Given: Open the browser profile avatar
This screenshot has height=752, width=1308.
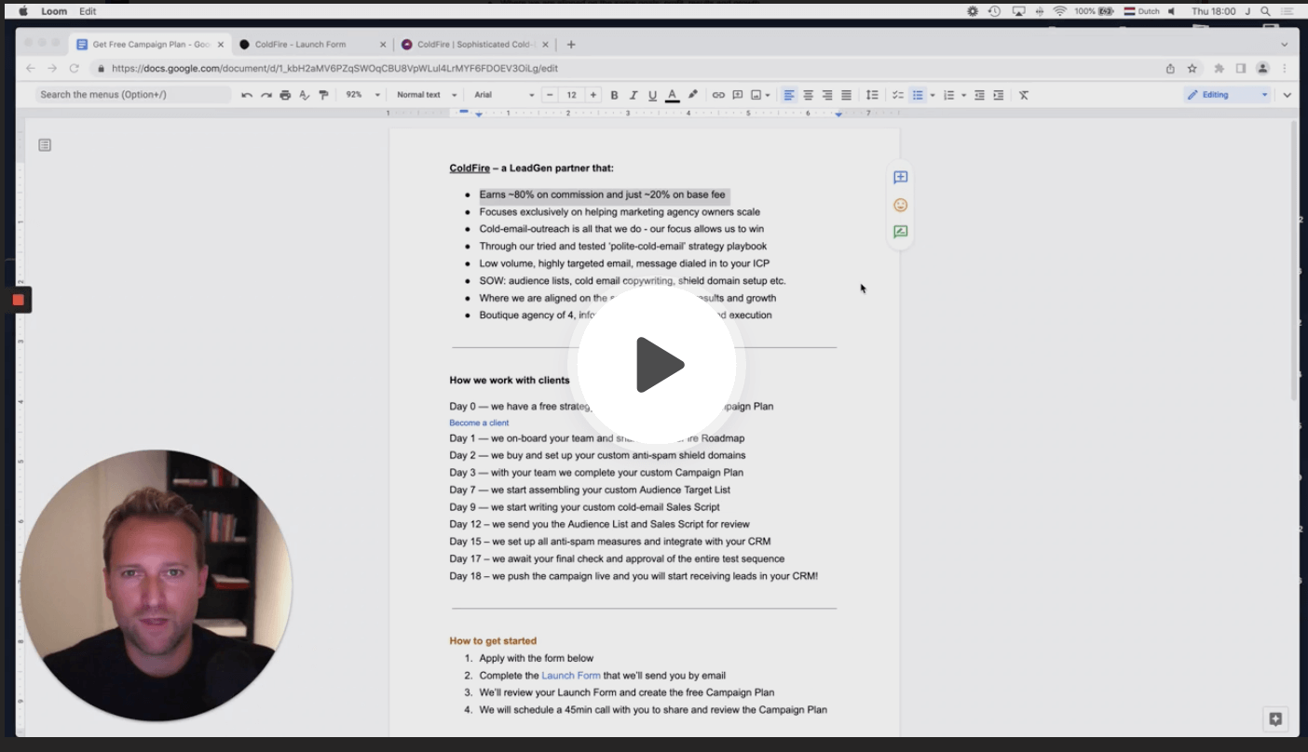Looking at the screenshot, I should click(1262, 68).
